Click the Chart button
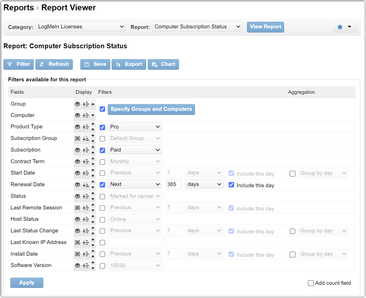This screenshot has height=298, width=366. point(163,64)
